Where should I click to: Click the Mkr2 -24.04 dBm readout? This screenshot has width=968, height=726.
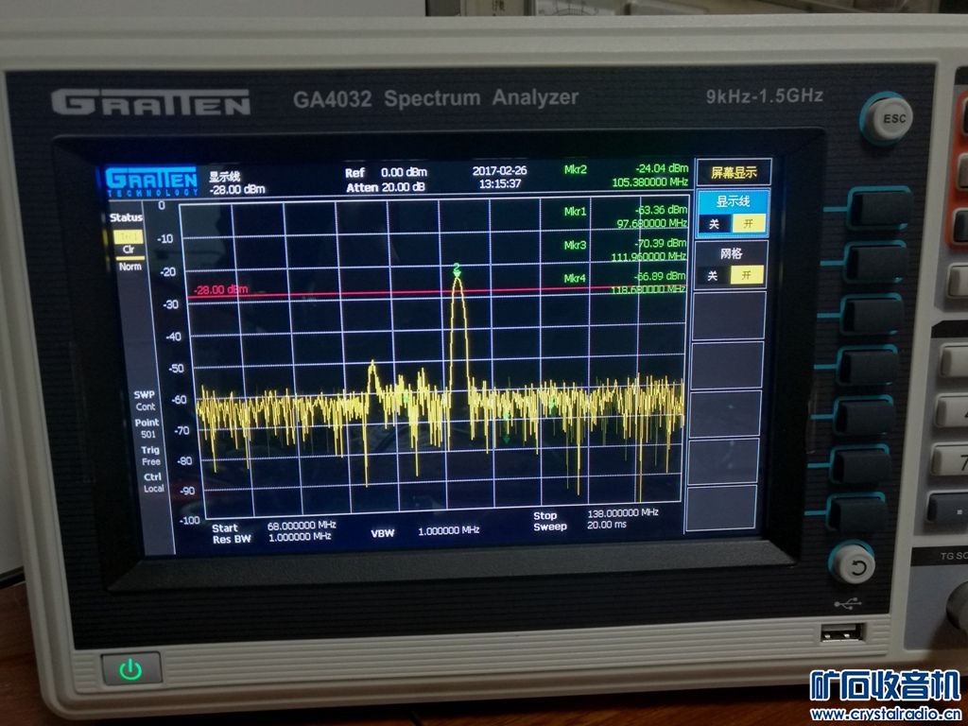(626, 175)
